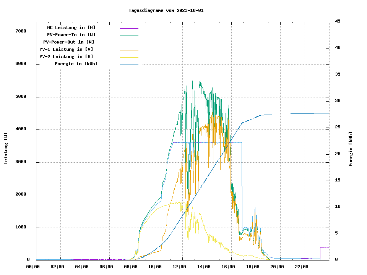The image size is (367, 275).
Task: Select the "PV-Power-Out in [W]" legend label
Action: coord(68,42)
